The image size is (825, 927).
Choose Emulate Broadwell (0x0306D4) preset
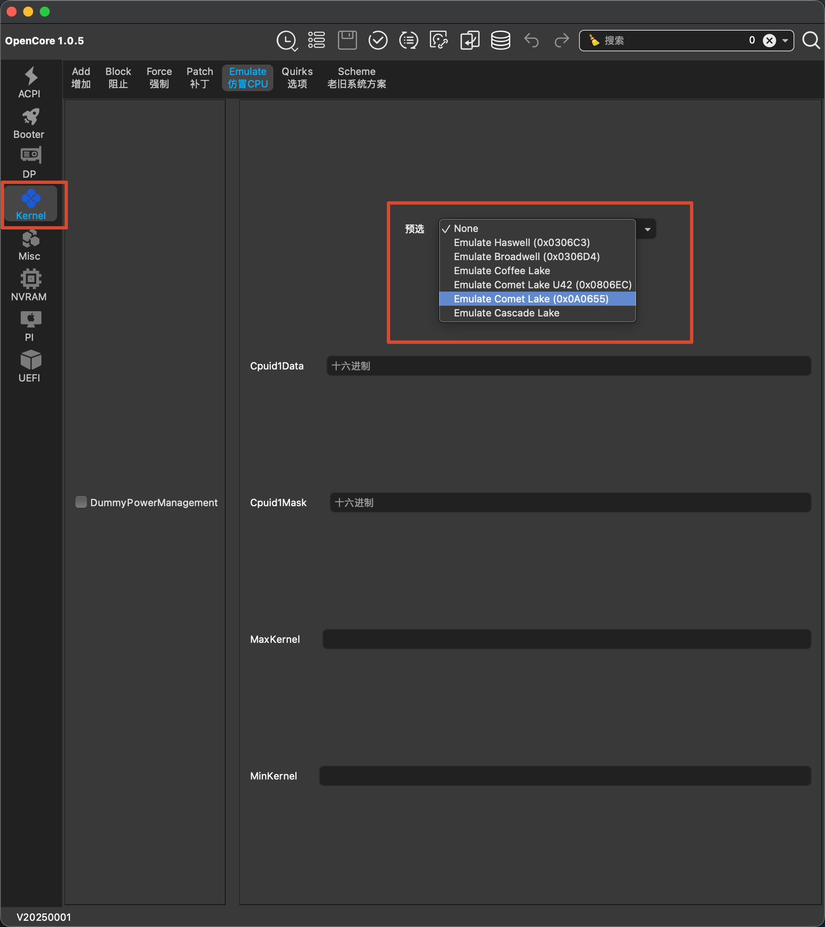(538, 257)
